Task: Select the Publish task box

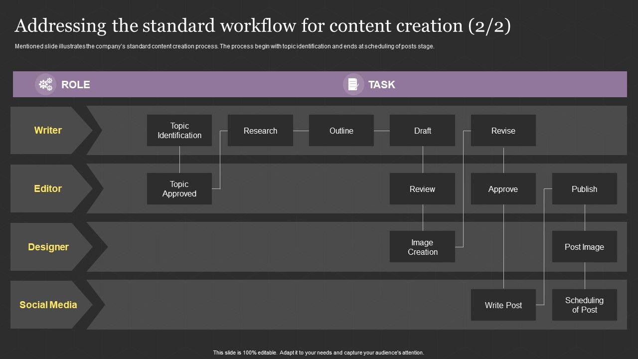Action: (584, 189)
